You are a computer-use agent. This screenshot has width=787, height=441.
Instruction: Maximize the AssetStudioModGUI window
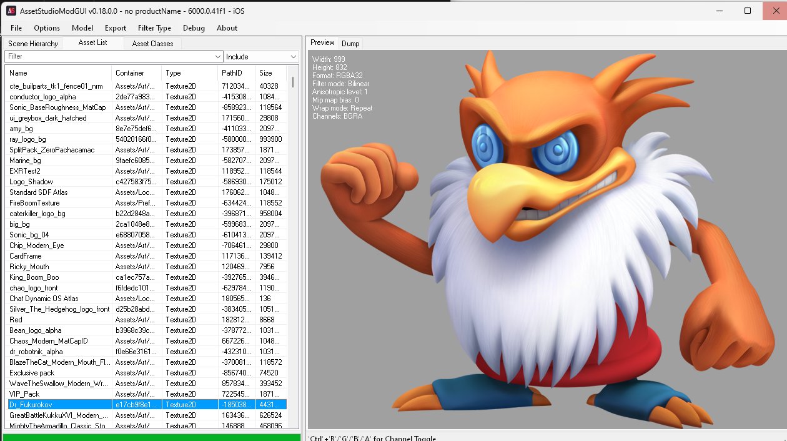point(748,11)
